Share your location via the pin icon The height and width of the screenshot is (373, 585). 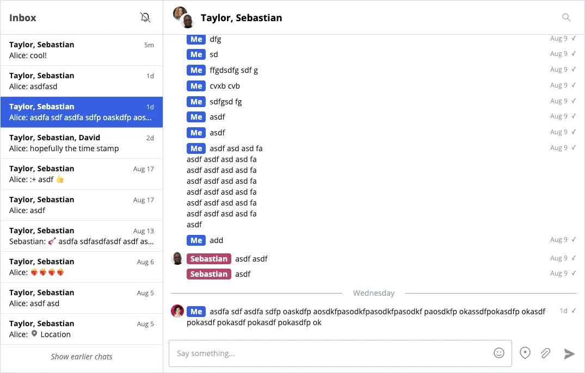click(525, 353)
